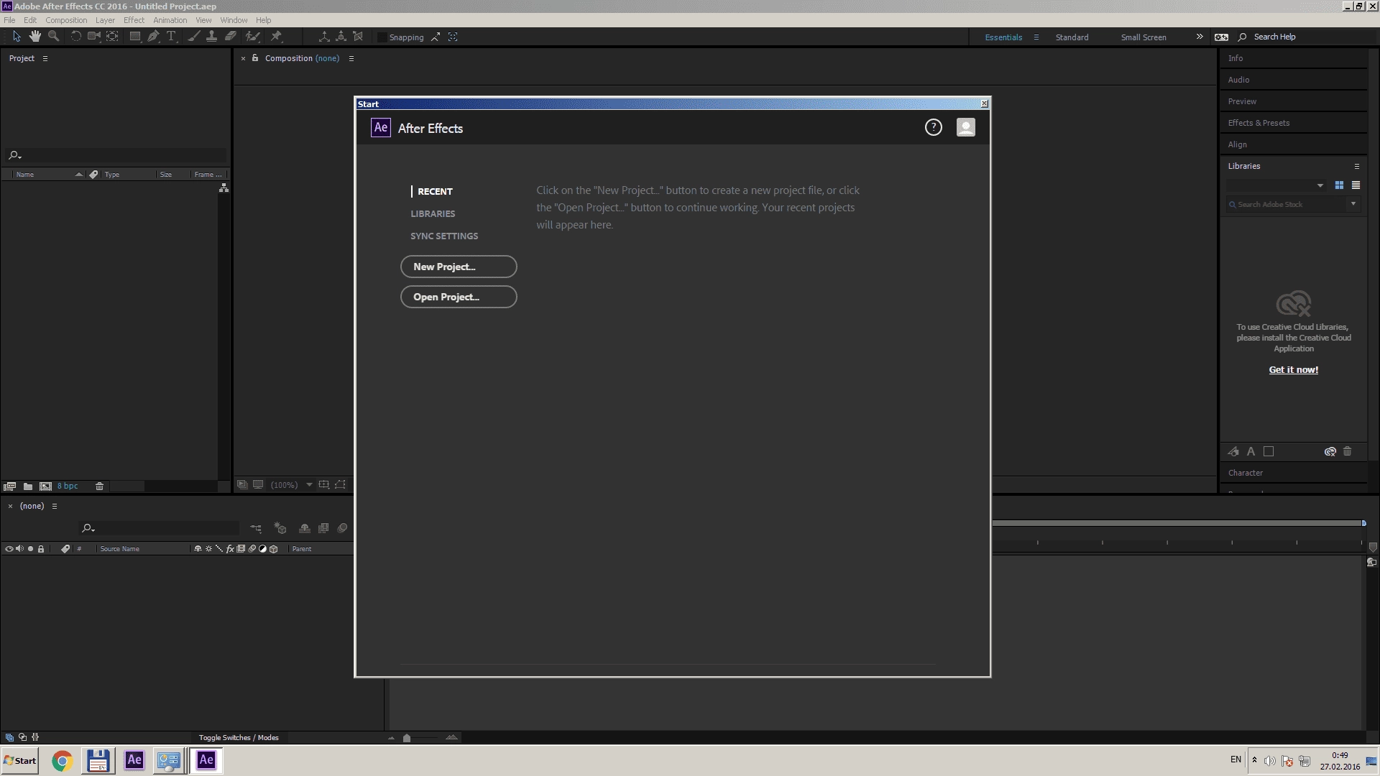Select the Rotation tool
This screenshot has height=776, width=1380.
point(75,37)
